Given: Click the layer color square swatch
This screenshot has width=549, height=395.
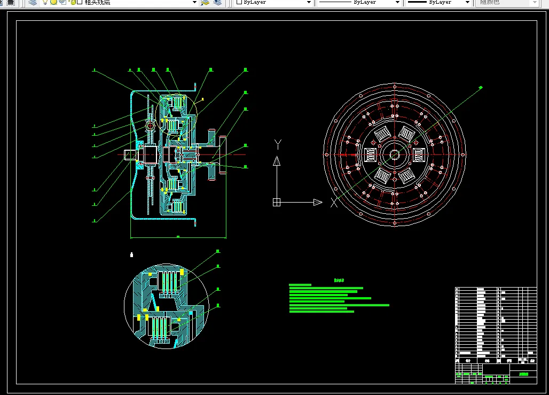Looking at the screenshot, I should [80, 2].
